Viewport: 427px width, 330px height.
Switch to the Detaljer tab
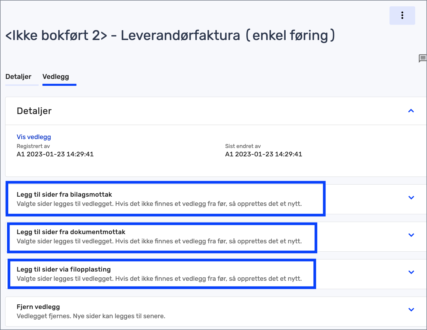(x=18, y=77)
